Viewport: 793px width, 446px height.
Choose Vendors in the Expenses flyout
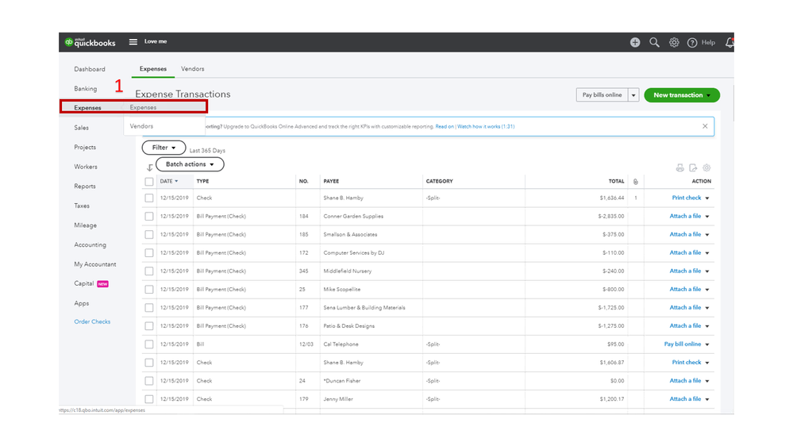pyautogui.click(x=141, y=126)
